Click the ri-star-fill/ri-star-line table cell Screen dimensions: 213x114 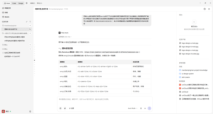click(x=104, y=76)
